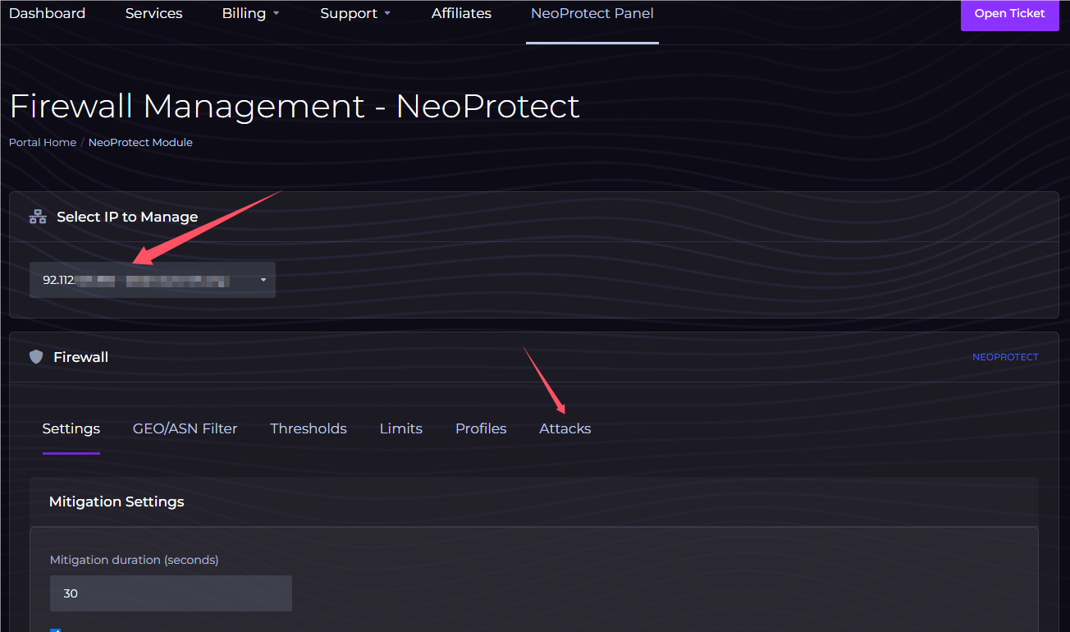The width and height of the screenshot is (1070, 632).
Task: Switch to the Settings tab
Action: [71, 428]
